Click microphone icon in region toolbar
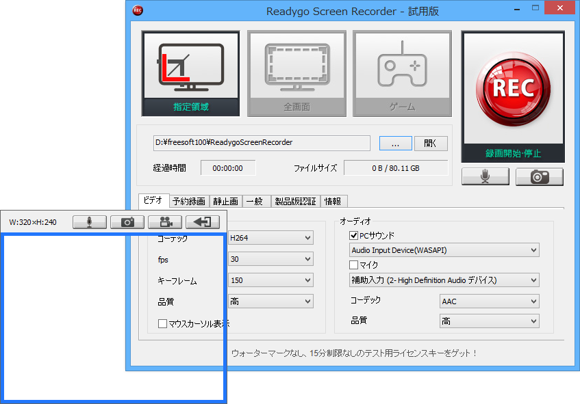The width and height of the screenshot is (580, 404). click(x=90, y=222)
